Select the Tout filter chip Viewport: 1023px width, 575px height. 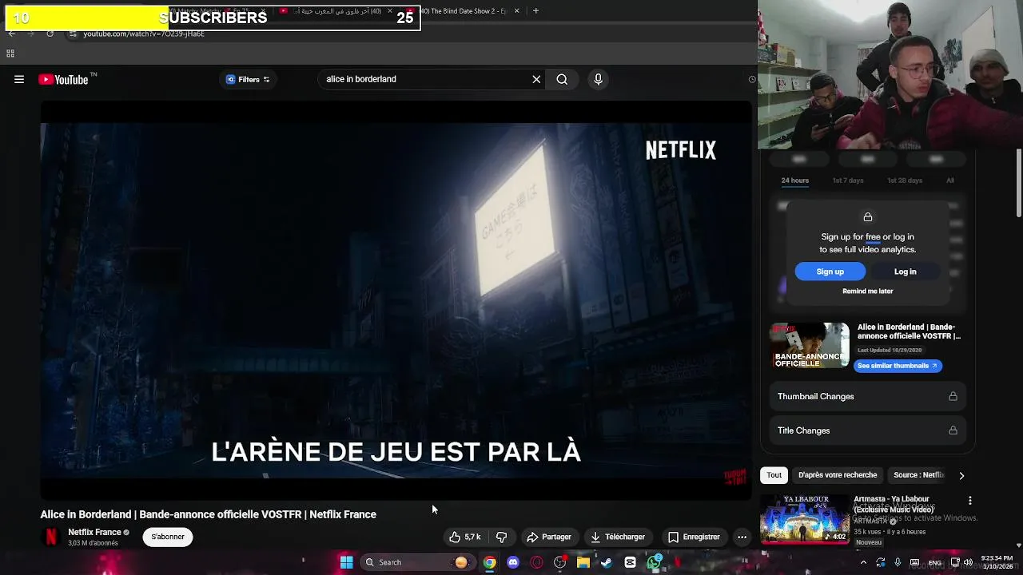pyautogui.click(x=774, y=475)
